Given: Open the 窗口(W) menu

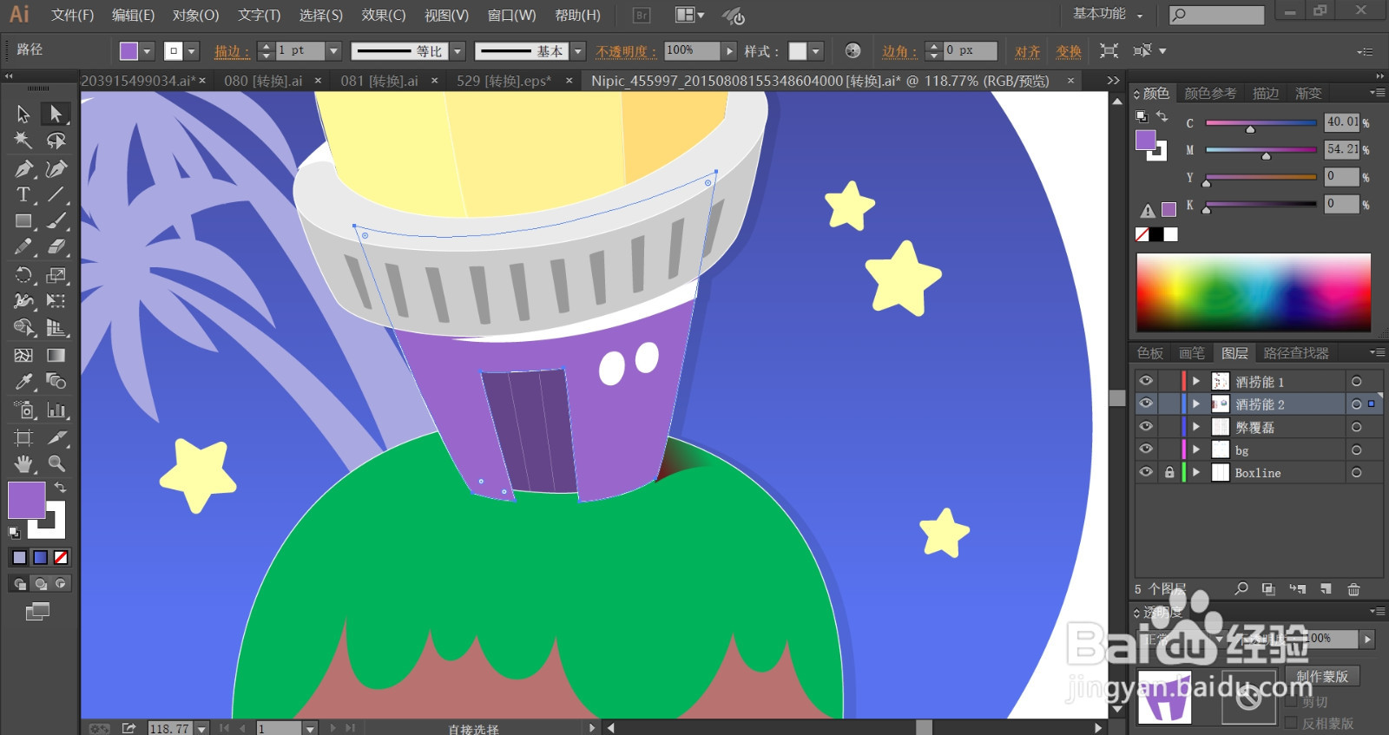Looking at the screenshot, I should [511, 15].
